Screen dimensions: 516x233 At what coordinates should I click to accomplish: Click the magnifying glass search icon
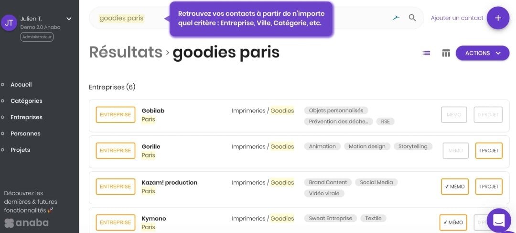tap(412, 18)
